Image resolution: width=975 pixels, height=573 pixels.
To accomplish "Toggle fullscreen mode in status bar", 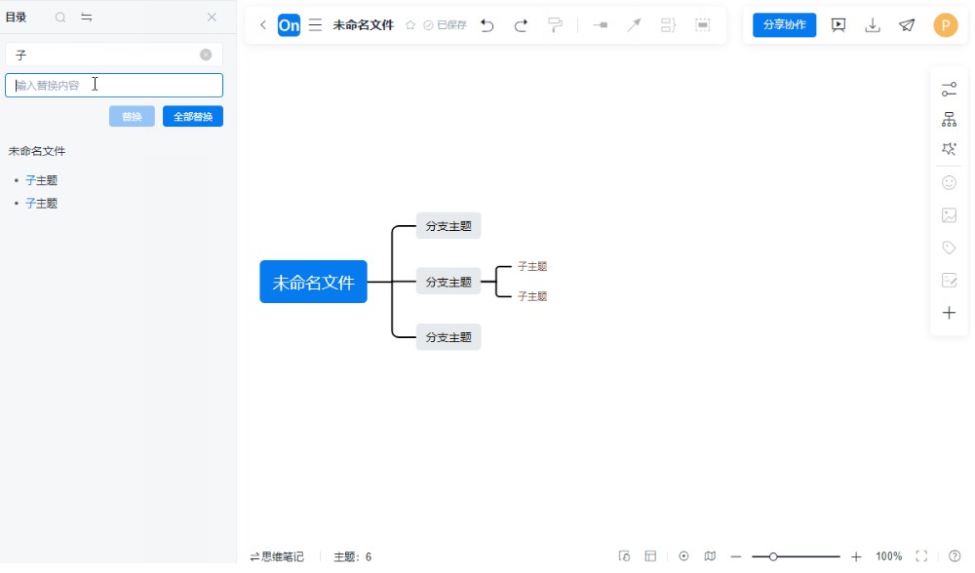I will click(x=921, y=556).
